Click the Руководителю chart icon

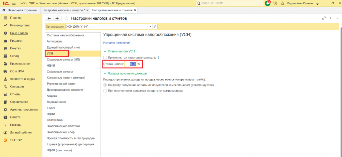point(5,25)
